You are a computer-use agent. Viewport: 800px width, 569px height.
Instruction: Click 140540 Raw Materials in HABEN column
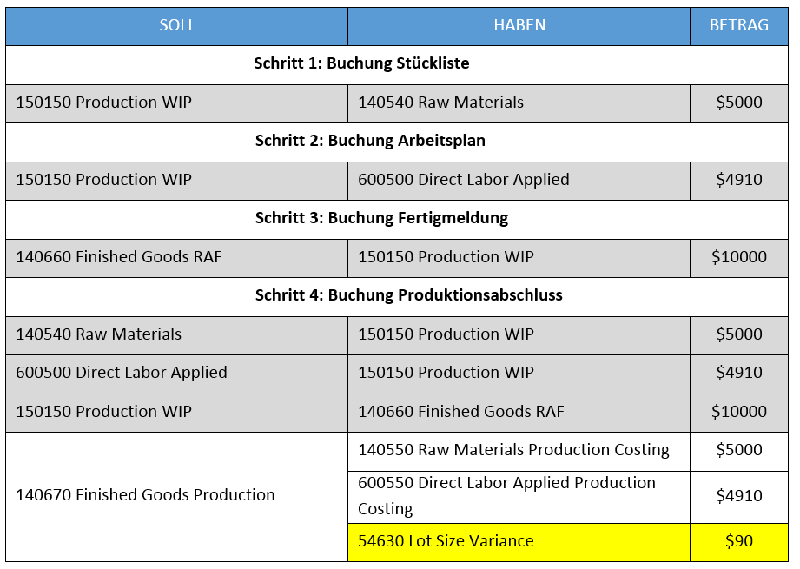point(440,103)
